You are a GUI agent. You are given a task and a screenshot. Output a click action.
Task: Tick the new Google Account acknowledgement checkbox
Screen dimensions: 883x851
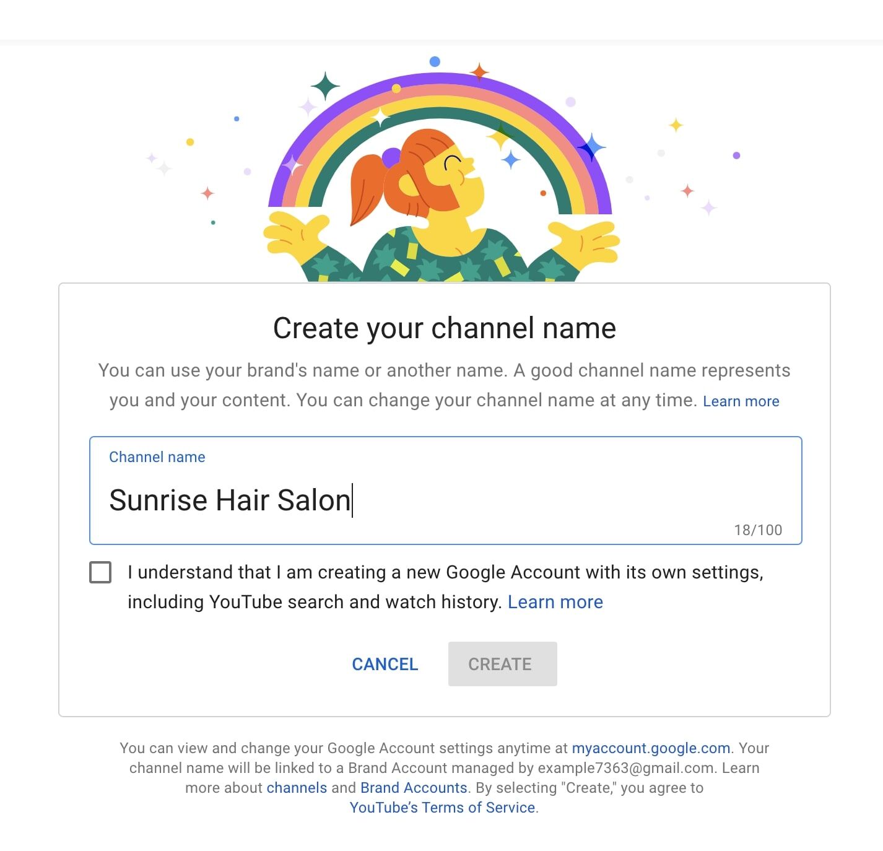pyautogui.click(x=100, y=572)
